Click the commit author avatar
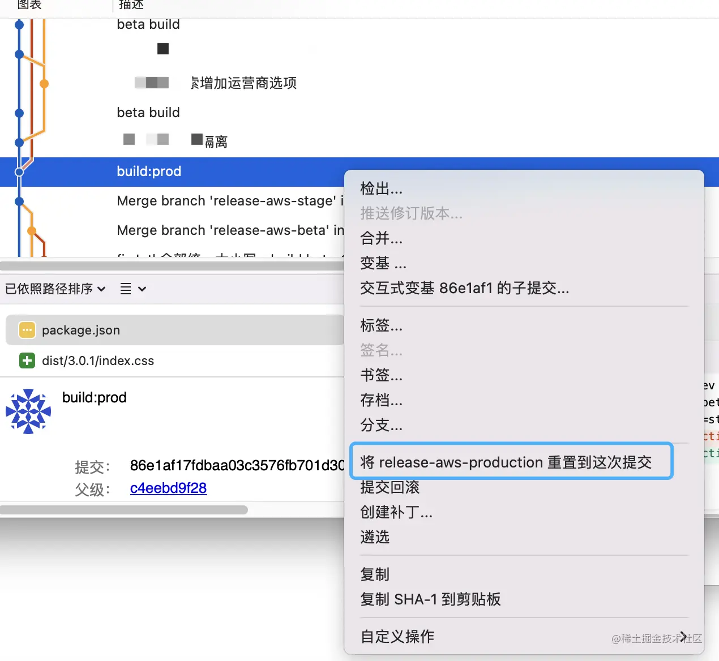Viewport: 719px width, 661px height. [x=28, y=411]
